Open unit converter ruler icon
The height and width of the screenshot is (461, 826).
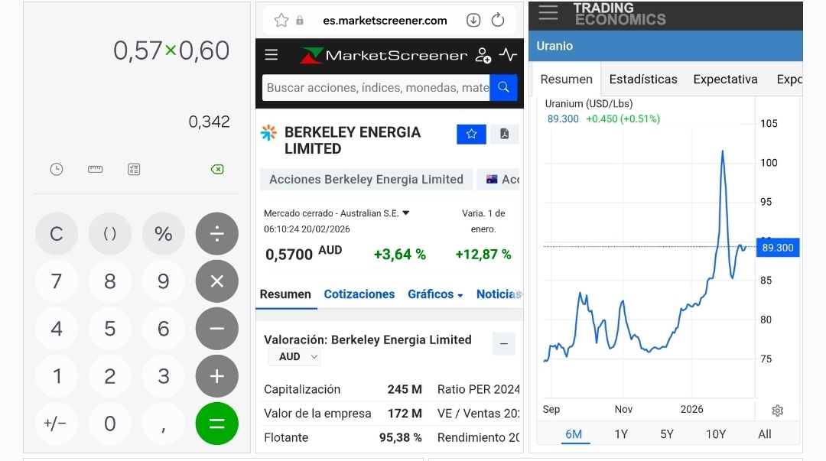96,169
